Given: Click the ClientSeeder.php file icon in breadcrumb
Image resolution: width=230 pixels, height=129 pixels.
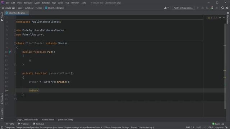Looking at the screenshot, I should coord(46,8).
